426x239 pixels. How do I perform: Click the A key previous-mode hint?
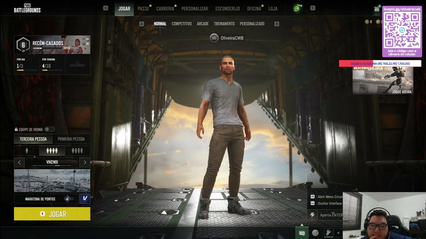tap(142, 24)
